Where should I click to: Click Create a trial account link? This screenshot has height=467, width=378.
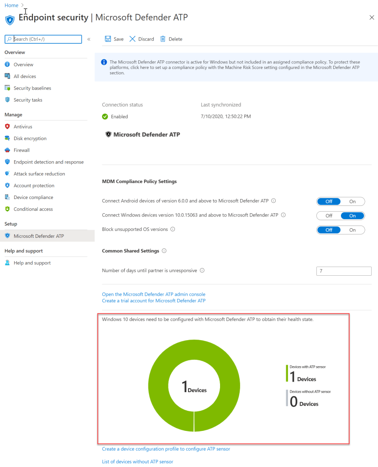[153, 301]
